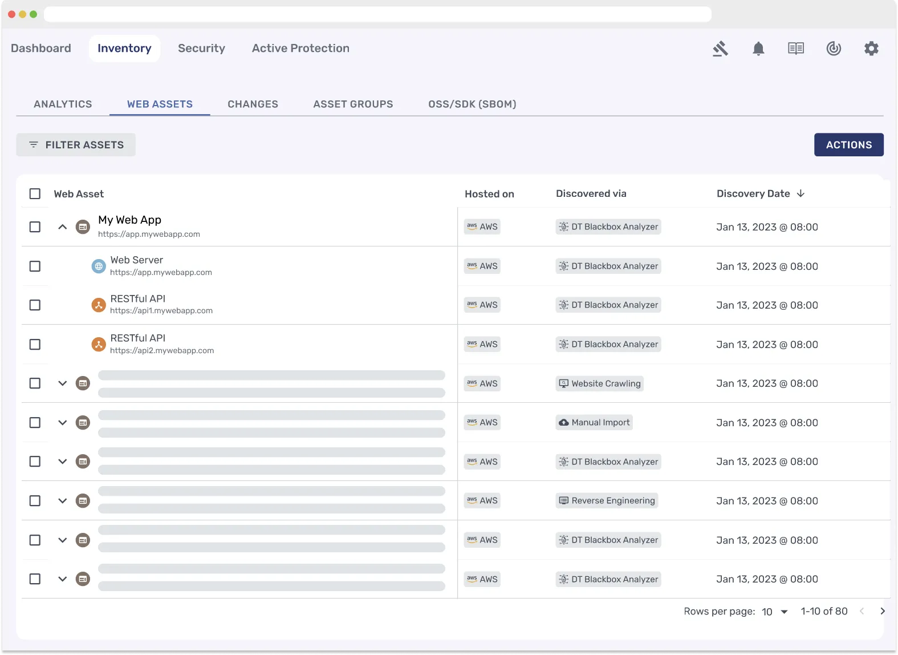
Task: Sort by Discovery Date arrow
Action: tap(801, 193)
